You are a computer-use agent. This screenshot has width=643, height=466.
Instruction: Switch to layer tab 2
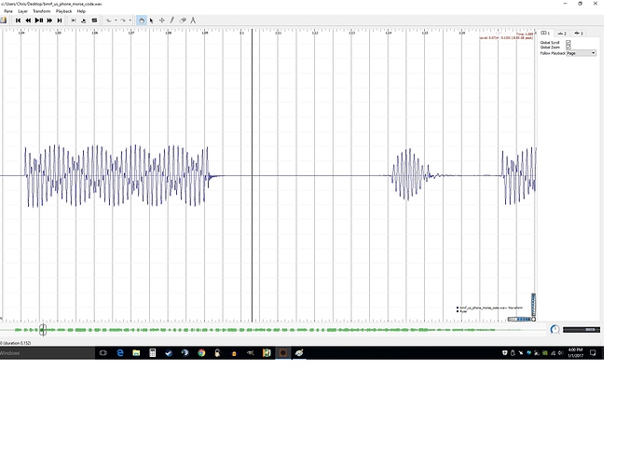pyautogui.click(x=562, y=32)
